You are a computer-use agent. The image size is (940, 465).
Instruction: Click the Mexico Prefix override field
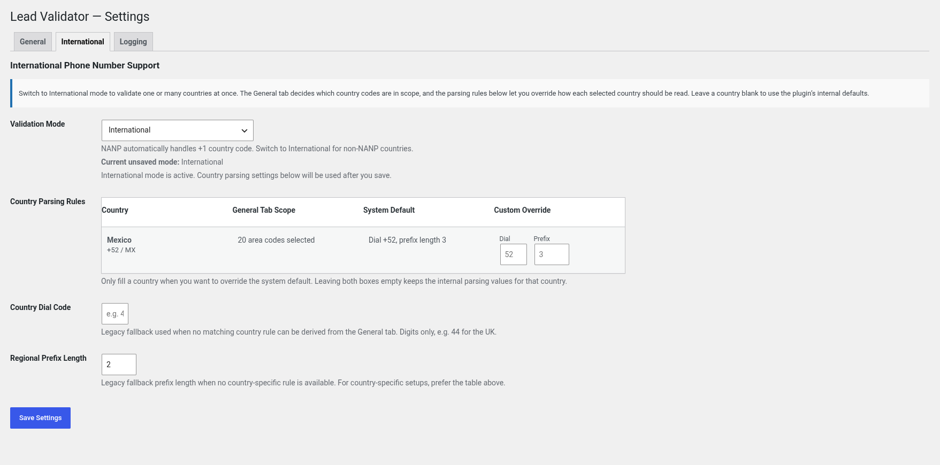552,254
